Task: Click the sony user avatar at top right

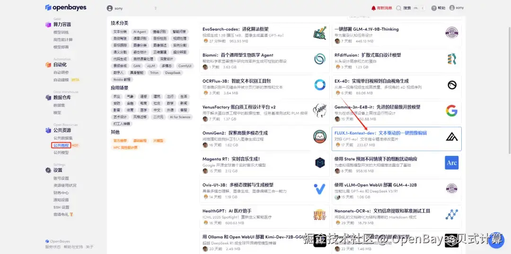Action: 452,8
